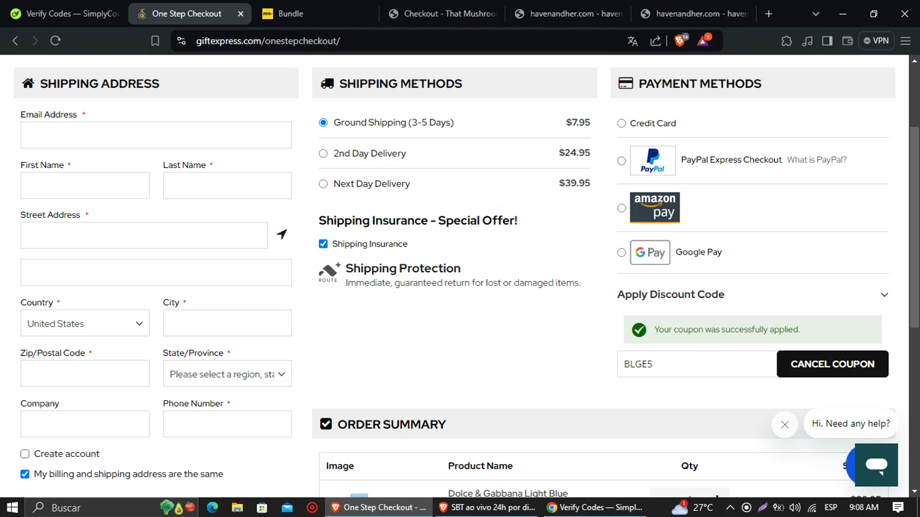This screenshot has width=920, height=517.
Task: Choose Credit Card payment method
Action: 621,123
